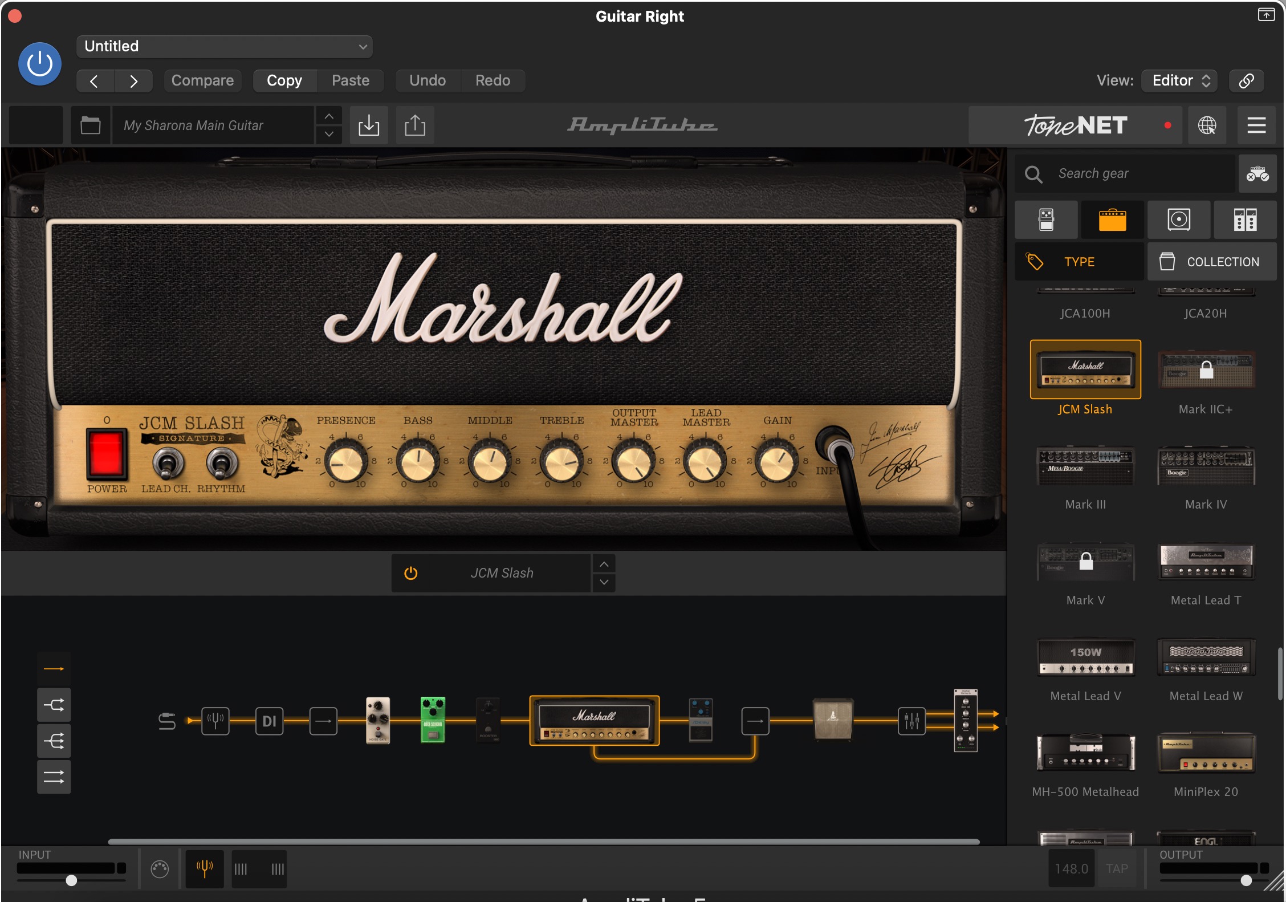Switch to the amplifiers gear tab

click(1112, 220)
